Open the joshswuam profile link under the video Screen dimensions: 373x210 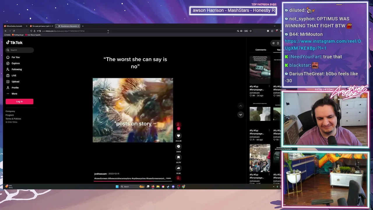point(101,174)
